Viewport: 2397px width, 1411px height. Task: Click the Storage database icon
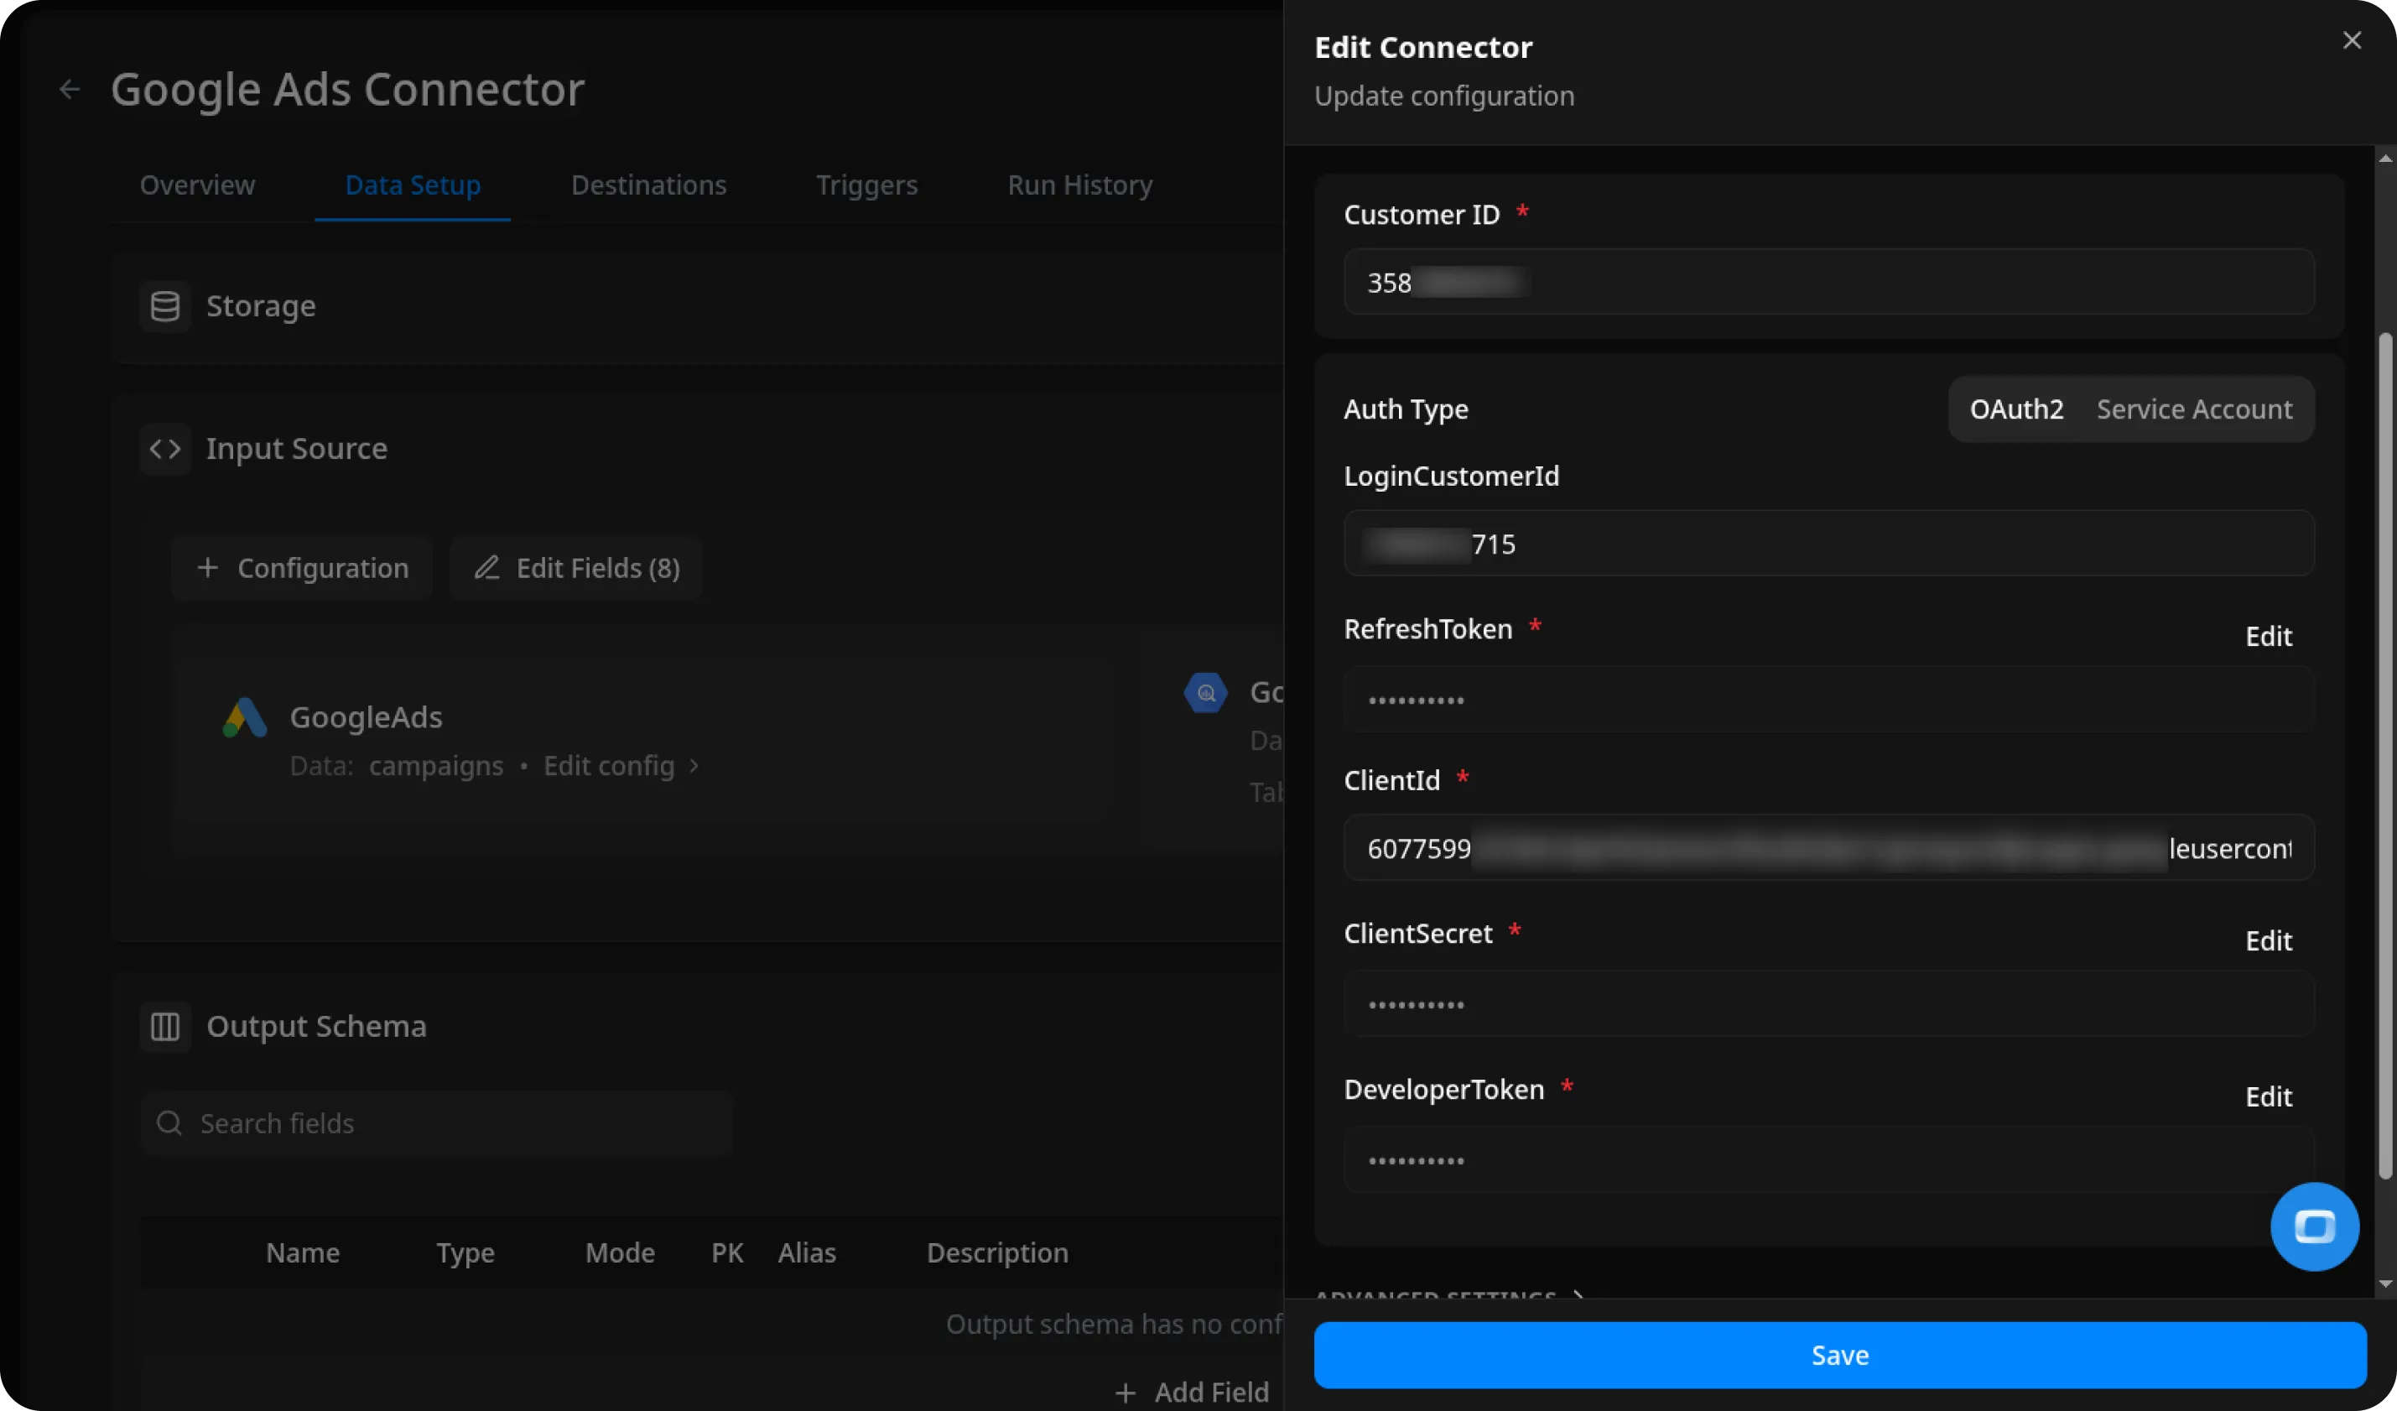pyautogui.click(x=164, y=305)
